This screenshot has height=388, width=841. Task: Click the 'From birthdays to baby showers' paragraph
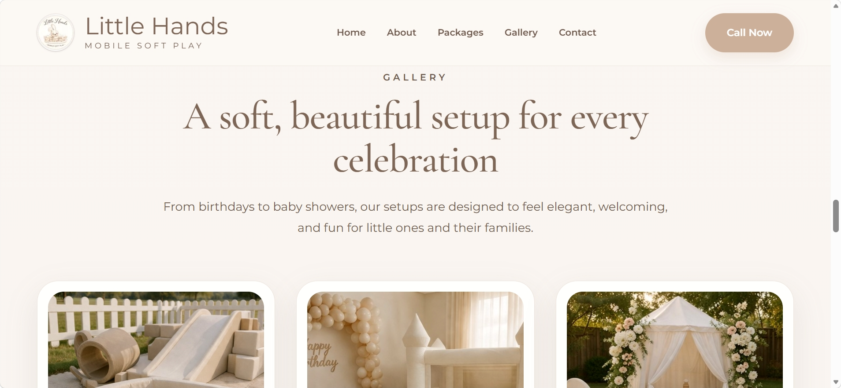415,217
